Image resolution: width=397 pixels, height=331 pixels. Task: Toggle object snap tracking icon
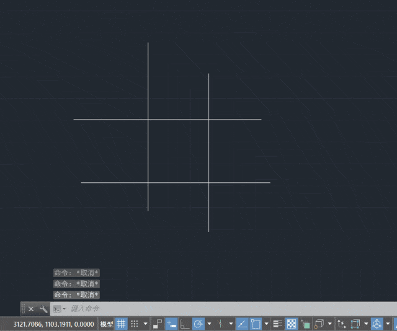point(243,324)
